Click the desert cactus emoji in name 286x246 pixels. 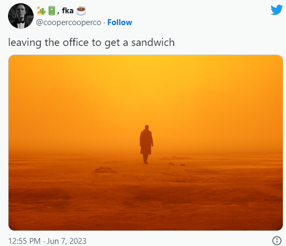[x=41, y=11]
